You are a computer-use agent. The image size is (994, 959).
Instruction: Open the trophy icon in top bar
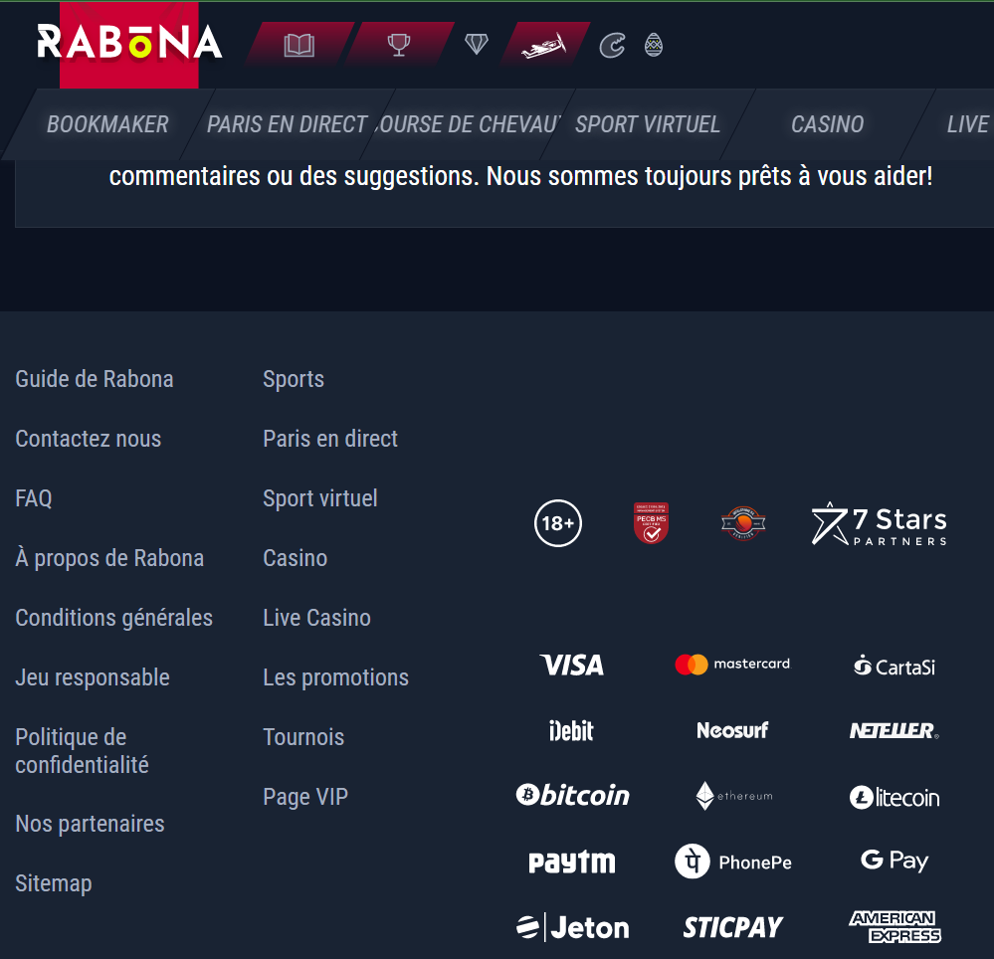click(399, 45)
